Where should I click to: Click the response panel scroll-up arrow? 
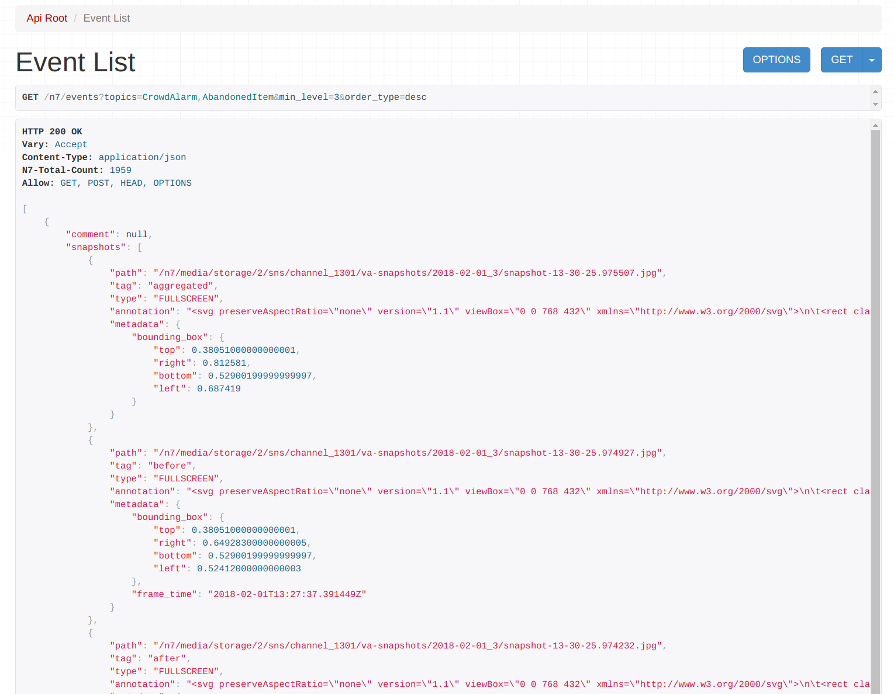875,125
